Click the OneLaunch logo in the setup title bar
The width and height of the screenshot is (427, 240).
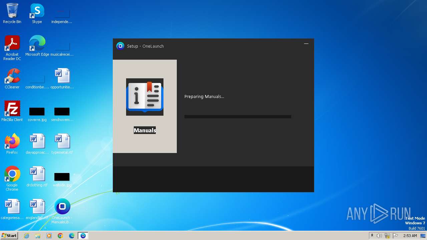tap(120, 46)
